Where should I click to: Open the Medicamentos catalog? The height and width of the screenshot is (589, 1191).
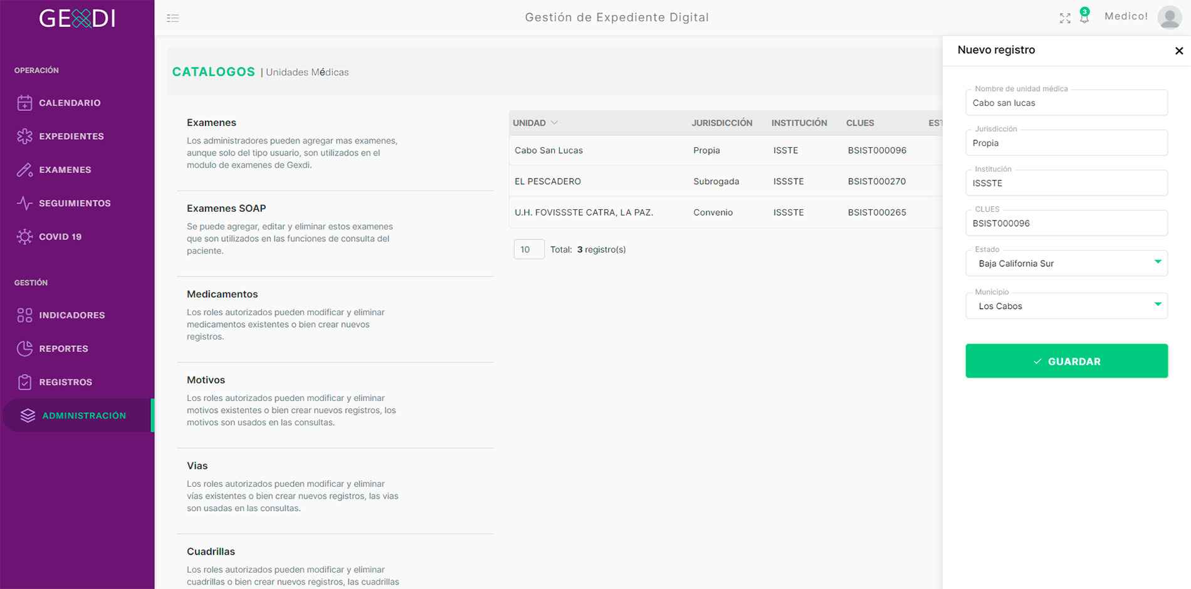click(x=222, y=294)
